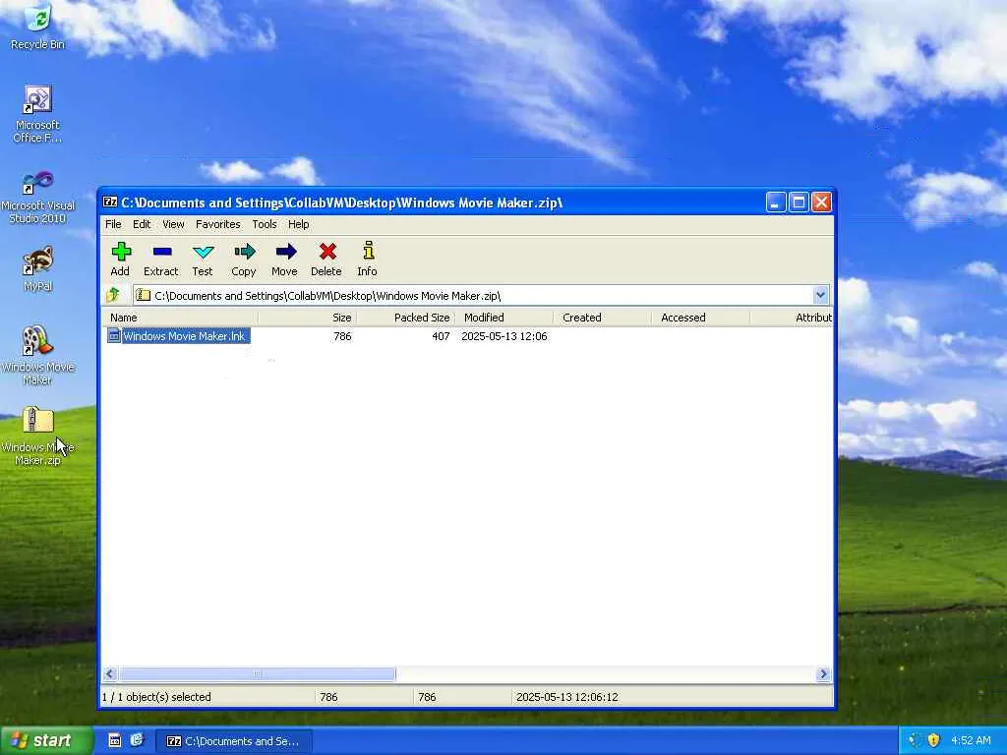Select the MyPal desktop shortcut
This screenshot has width=1007, height=755.
[37, 269]
